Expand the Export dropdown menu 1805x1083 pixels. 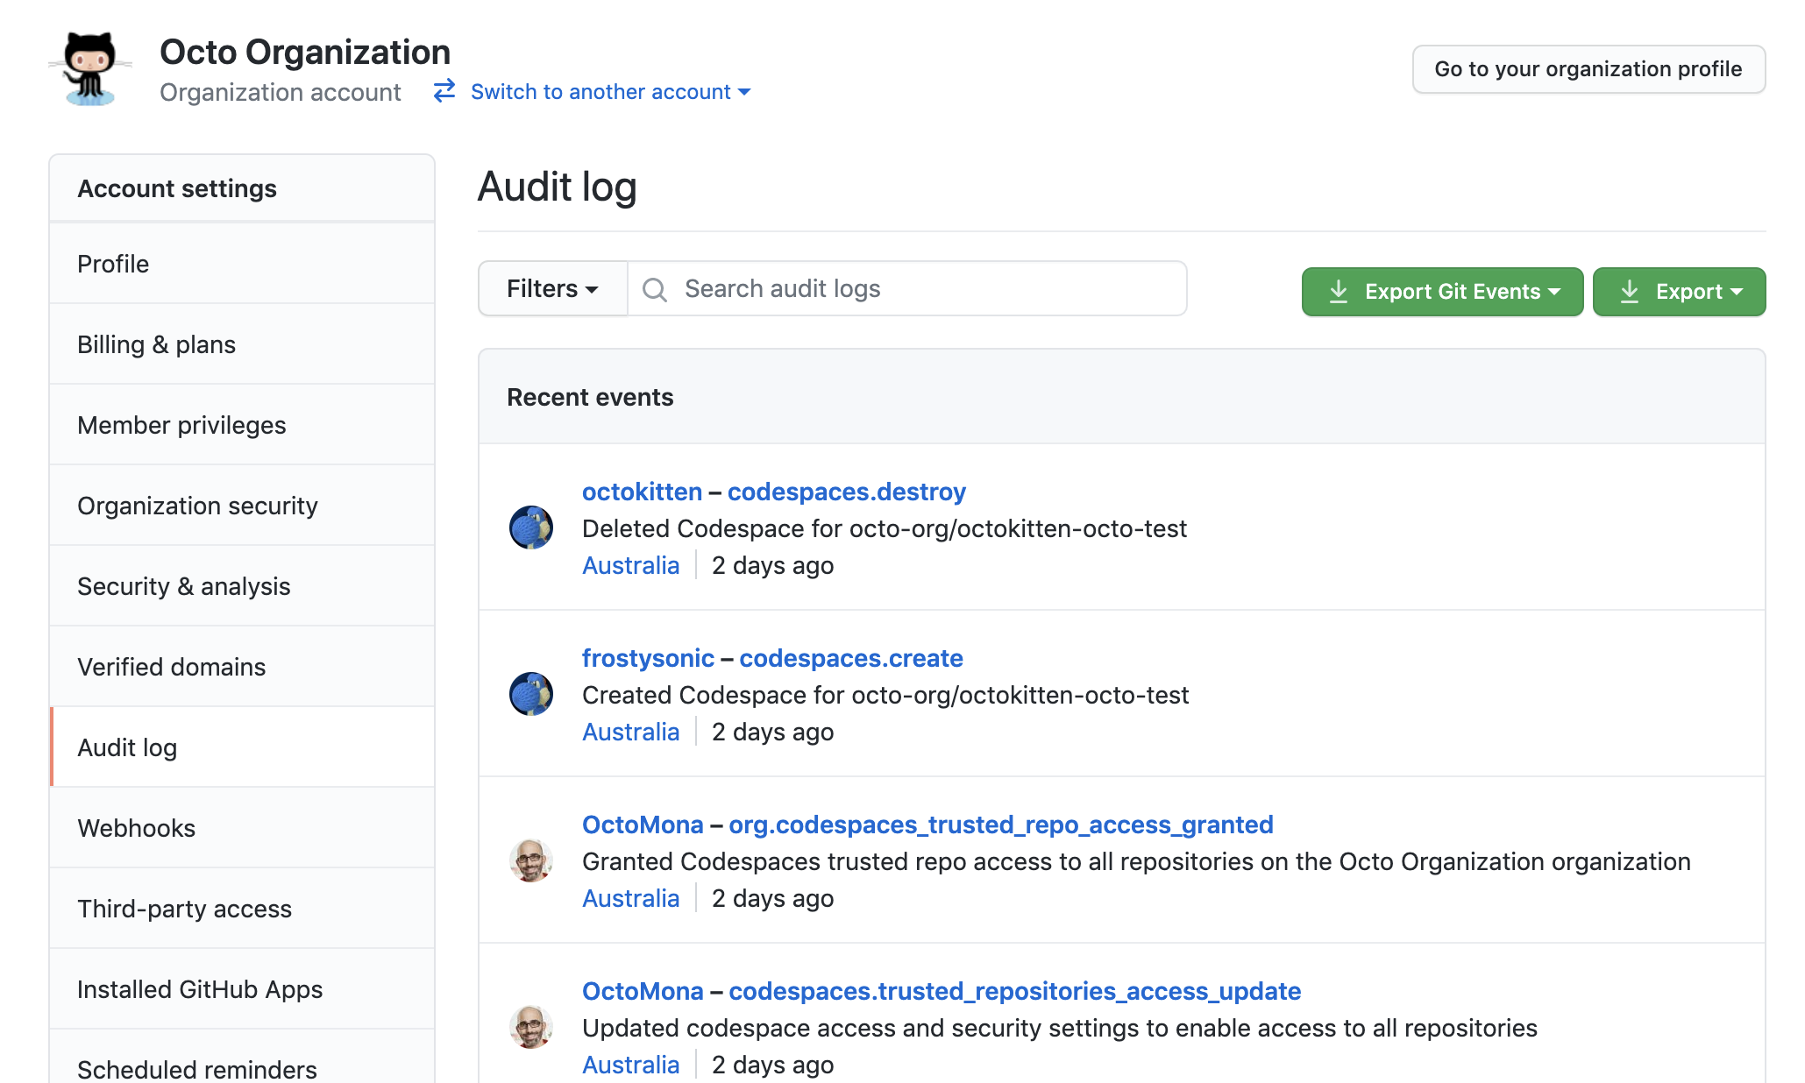pos(1679,290)
